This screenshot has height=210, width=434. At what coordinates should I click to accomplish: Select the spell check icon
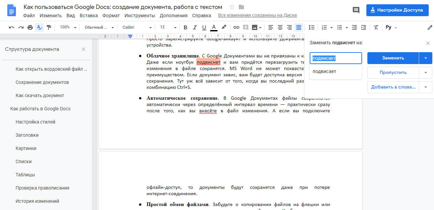(39, 27)
